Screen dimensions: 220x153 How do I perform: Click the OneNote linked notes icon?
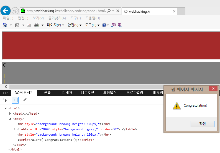click(120, 25)
